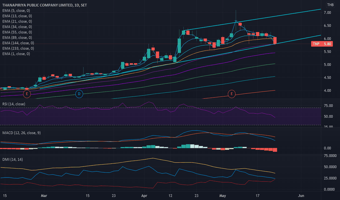The width and height of the screenshot is (340, 200).
Task: Click the red E earnings marker near May
Action: [x=232, y=94]
